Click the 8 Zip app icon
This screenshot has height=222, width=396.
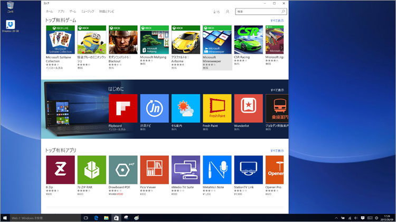pos(60,169)
